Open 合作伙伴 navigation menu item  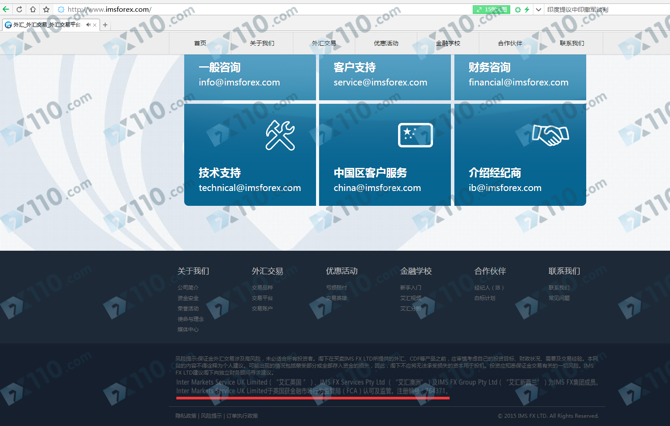pos(510,43)
